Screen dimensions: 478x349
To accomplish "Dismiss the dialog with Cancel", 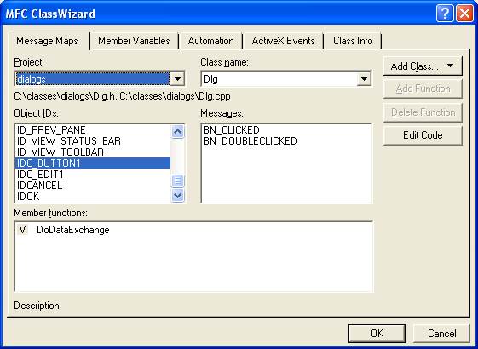I will tap(441, 334).
